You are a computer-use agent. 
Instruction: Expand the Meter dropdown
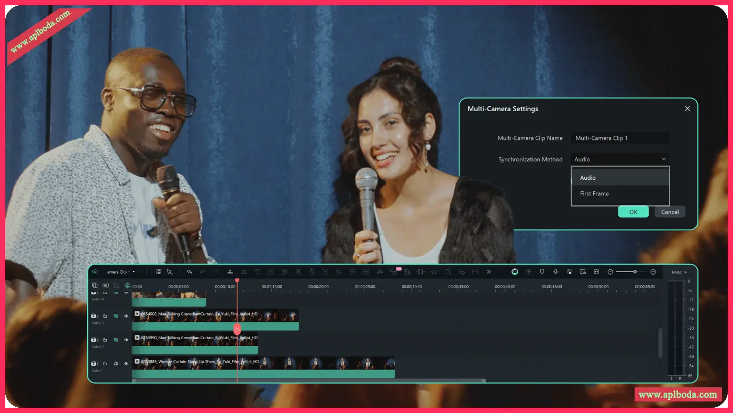[x=679, y=272]
